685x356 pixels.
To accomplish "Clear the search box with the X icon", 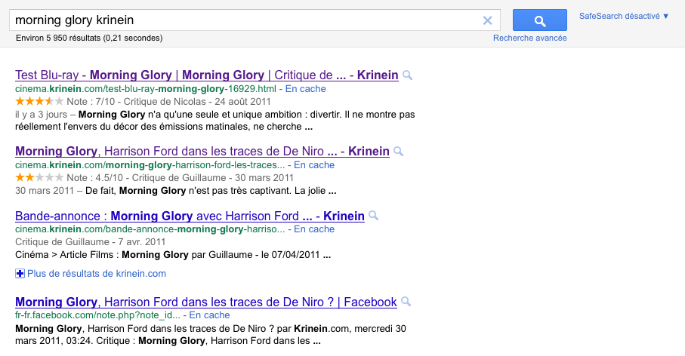I will click(487, 20).
